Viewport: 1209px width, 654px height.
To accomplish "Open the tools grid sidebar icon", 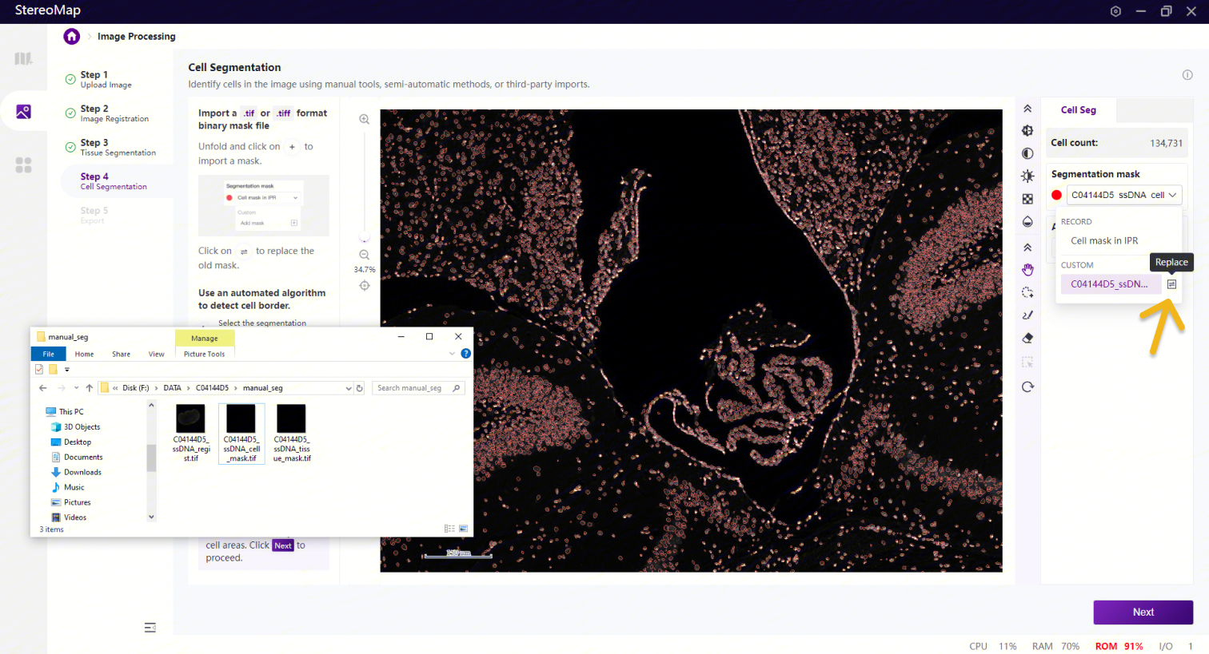I will coord(23,164).
